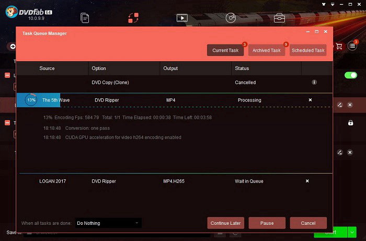Open the Ripper module icon
366x241 pixels.
(133, 18)
